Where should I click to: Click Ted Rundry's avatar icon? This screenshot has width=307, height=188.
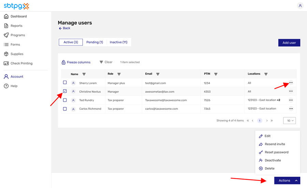click(73, 100)
